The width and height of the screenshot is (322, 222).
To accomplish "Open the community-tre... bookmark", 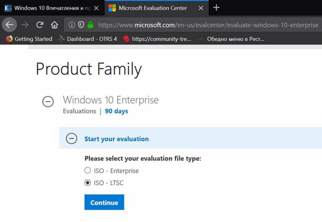I will 157,39.
